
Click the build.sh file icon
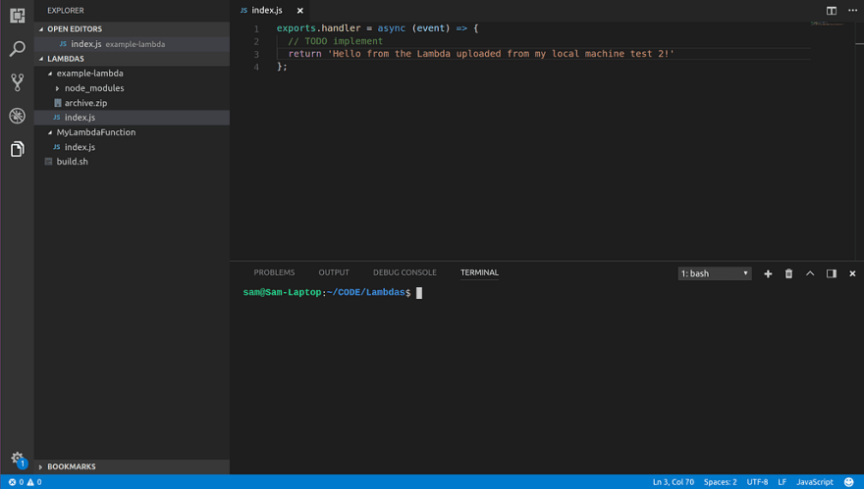48,162
